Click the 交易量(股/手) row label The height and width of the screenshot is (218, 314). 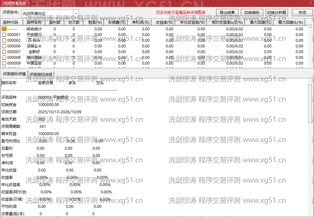point(13,214)
